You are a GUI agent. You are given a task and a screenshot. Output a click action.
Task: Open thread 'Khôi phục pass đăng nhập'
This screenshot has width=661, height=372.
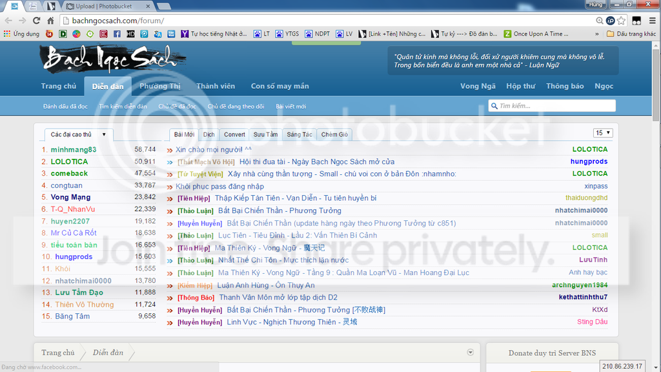point(219,186)
